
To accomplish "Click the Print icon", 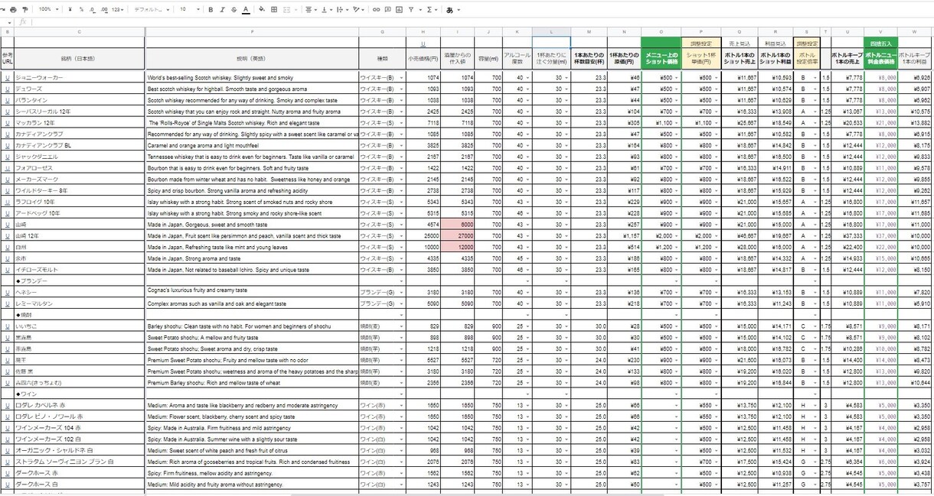I will (x=13, y=10).
